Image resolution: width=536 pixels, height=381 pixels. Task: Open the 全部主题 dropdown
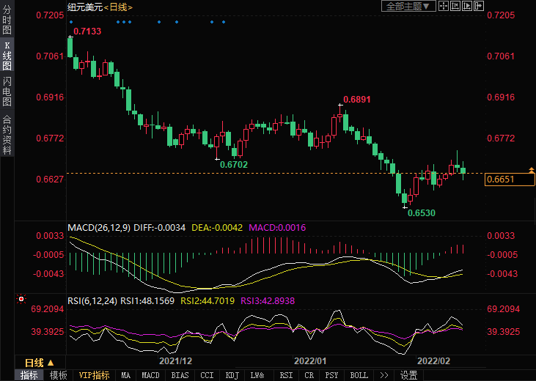[408, 6]
